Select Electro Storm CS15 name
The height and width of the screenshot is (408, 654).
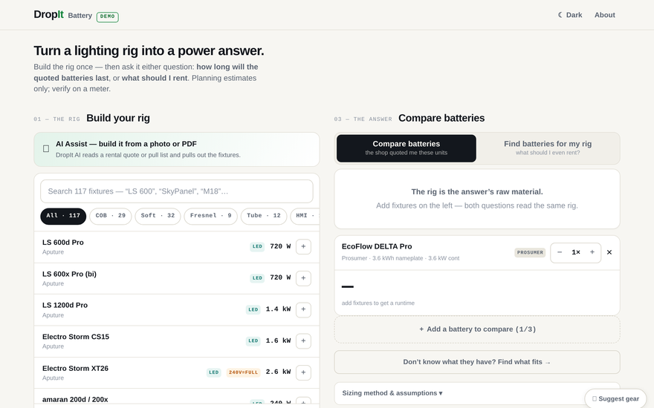[76, 336]
